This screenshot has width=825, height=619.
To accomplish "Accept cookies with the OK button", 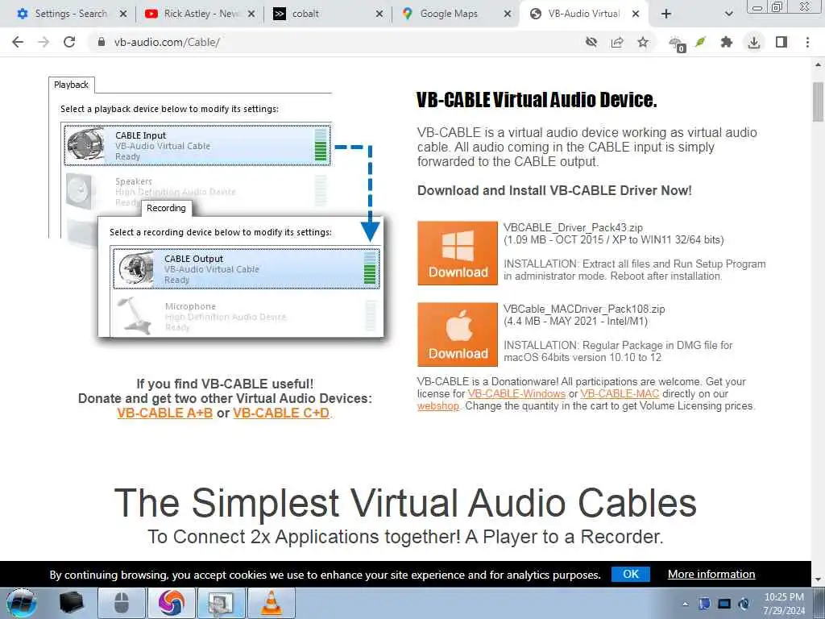I will click(x=630, y=574).
